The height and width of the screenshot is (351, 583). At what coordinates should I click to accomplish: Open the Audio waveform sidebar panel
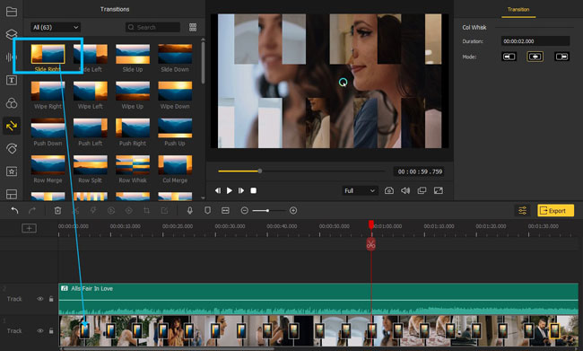tap(12, 57)
